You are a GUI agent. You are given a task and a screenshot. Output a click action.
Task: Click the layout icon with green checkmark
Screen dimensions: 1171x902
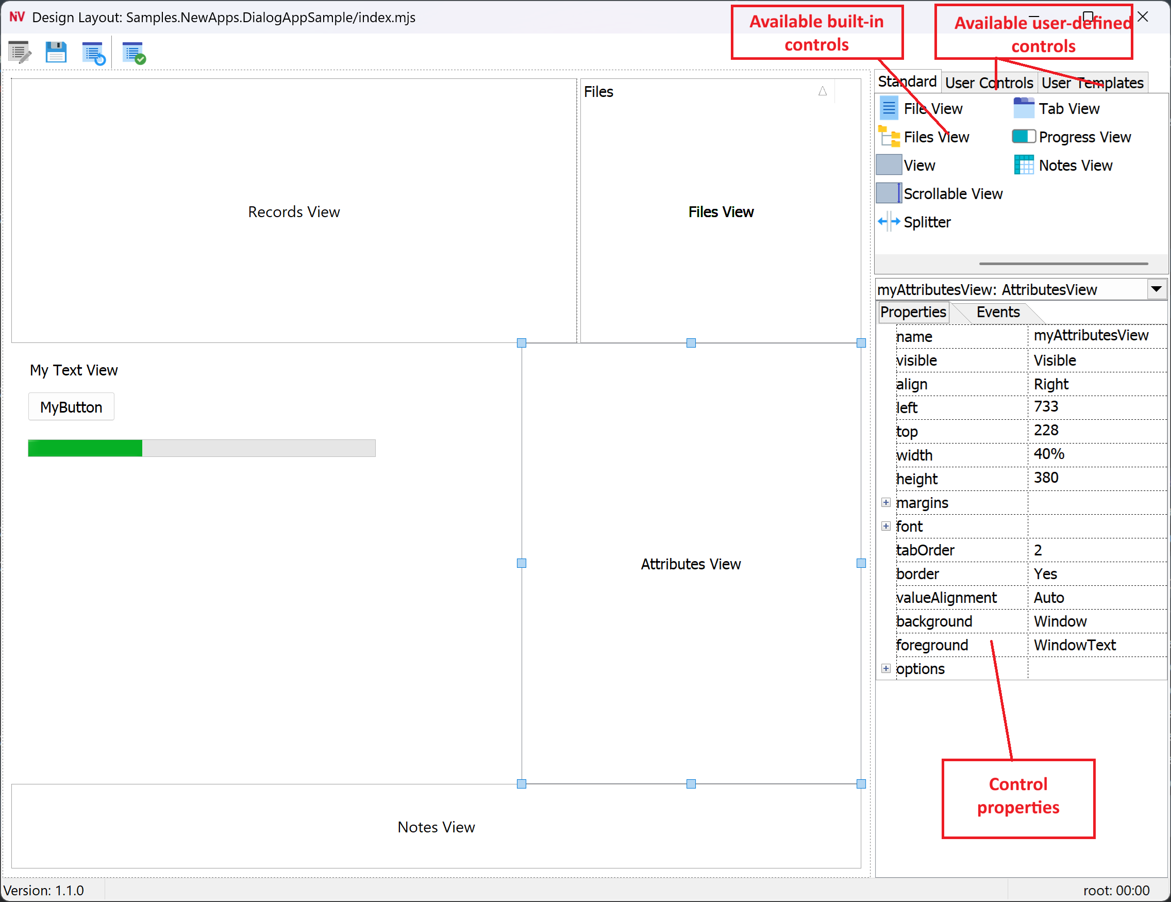133,53
